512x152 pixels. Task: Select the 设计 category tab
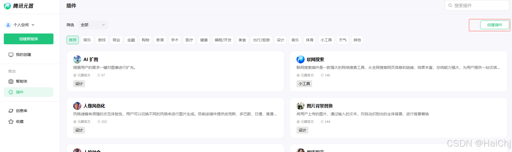(x=281, y=40)
